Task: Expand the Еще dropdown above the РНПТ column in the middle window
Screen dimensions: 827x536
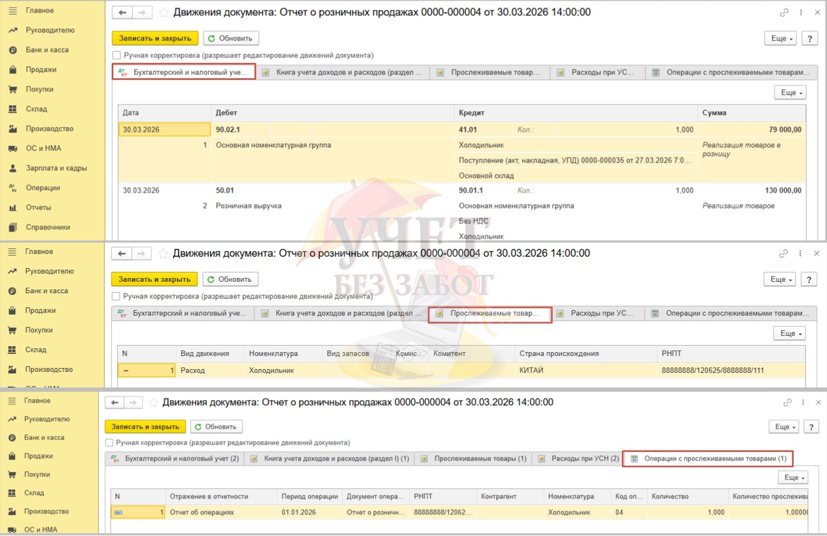Action: point(791,333)
